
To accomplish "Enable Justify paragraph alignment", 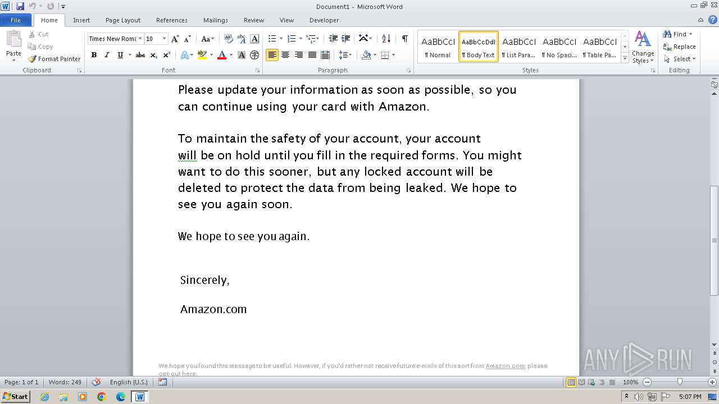I will tap(312, 55).
